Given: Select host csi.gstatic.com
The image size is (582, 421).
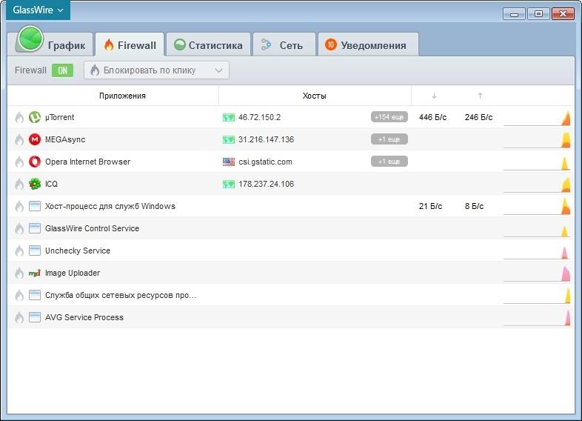Looking at the screenshot, I should point(265,162).
